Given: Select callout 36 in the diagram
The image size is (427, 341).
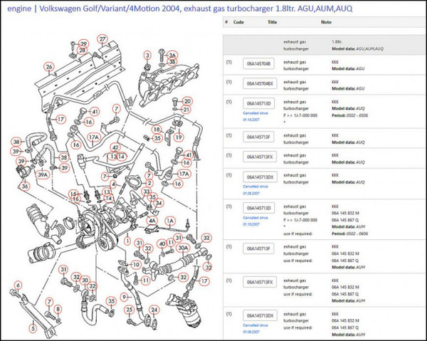Looking at the screenshot, I should [26, 187].
